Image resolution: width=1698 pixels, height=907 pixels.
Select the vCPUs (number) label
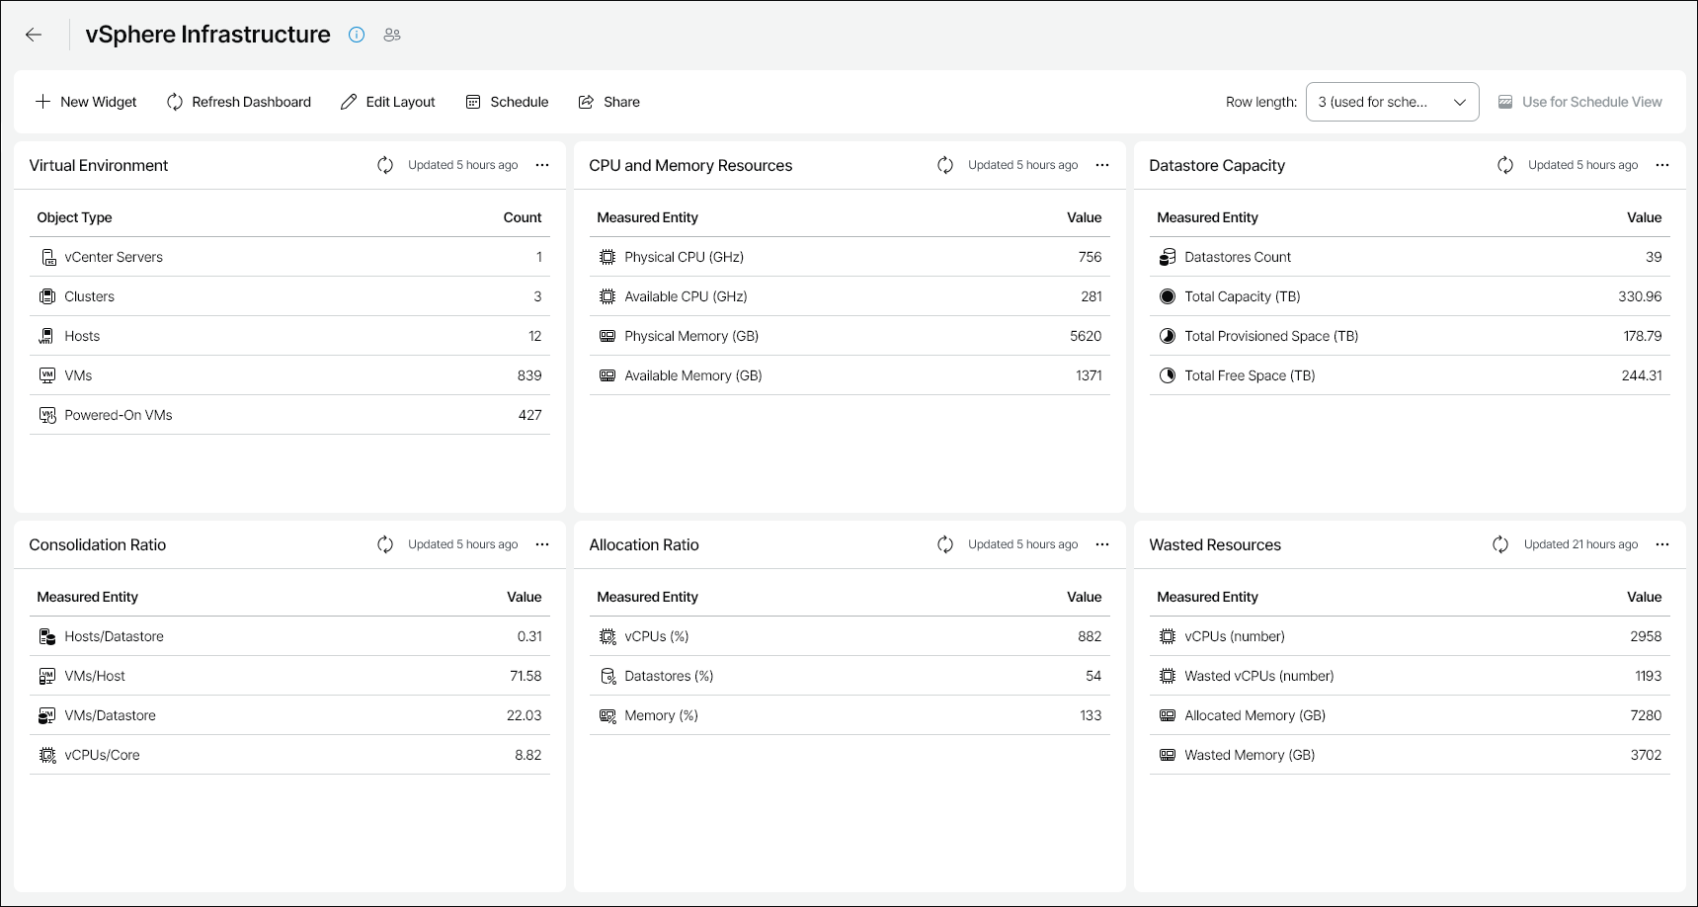pyautogui.click(x=1235, y=636)
